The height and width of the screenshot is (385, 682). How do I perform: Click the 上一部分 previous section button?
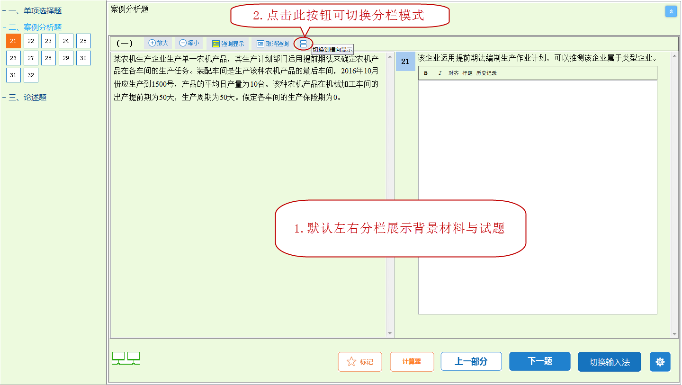[x=471, y=361]
